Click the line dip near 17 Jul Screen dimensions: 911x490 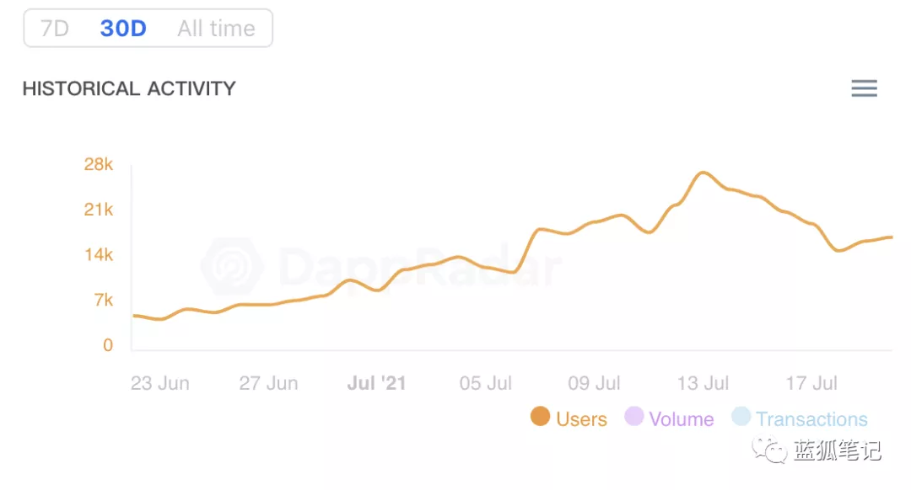tap(838, 251)
